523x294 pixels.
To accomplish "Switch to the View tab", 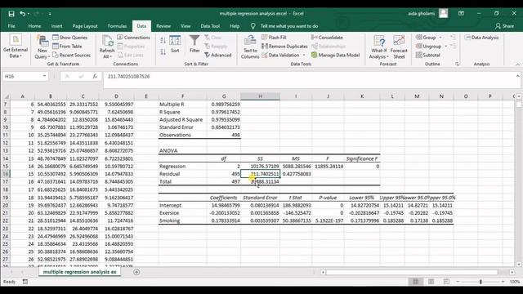I will tap(186, 26).
